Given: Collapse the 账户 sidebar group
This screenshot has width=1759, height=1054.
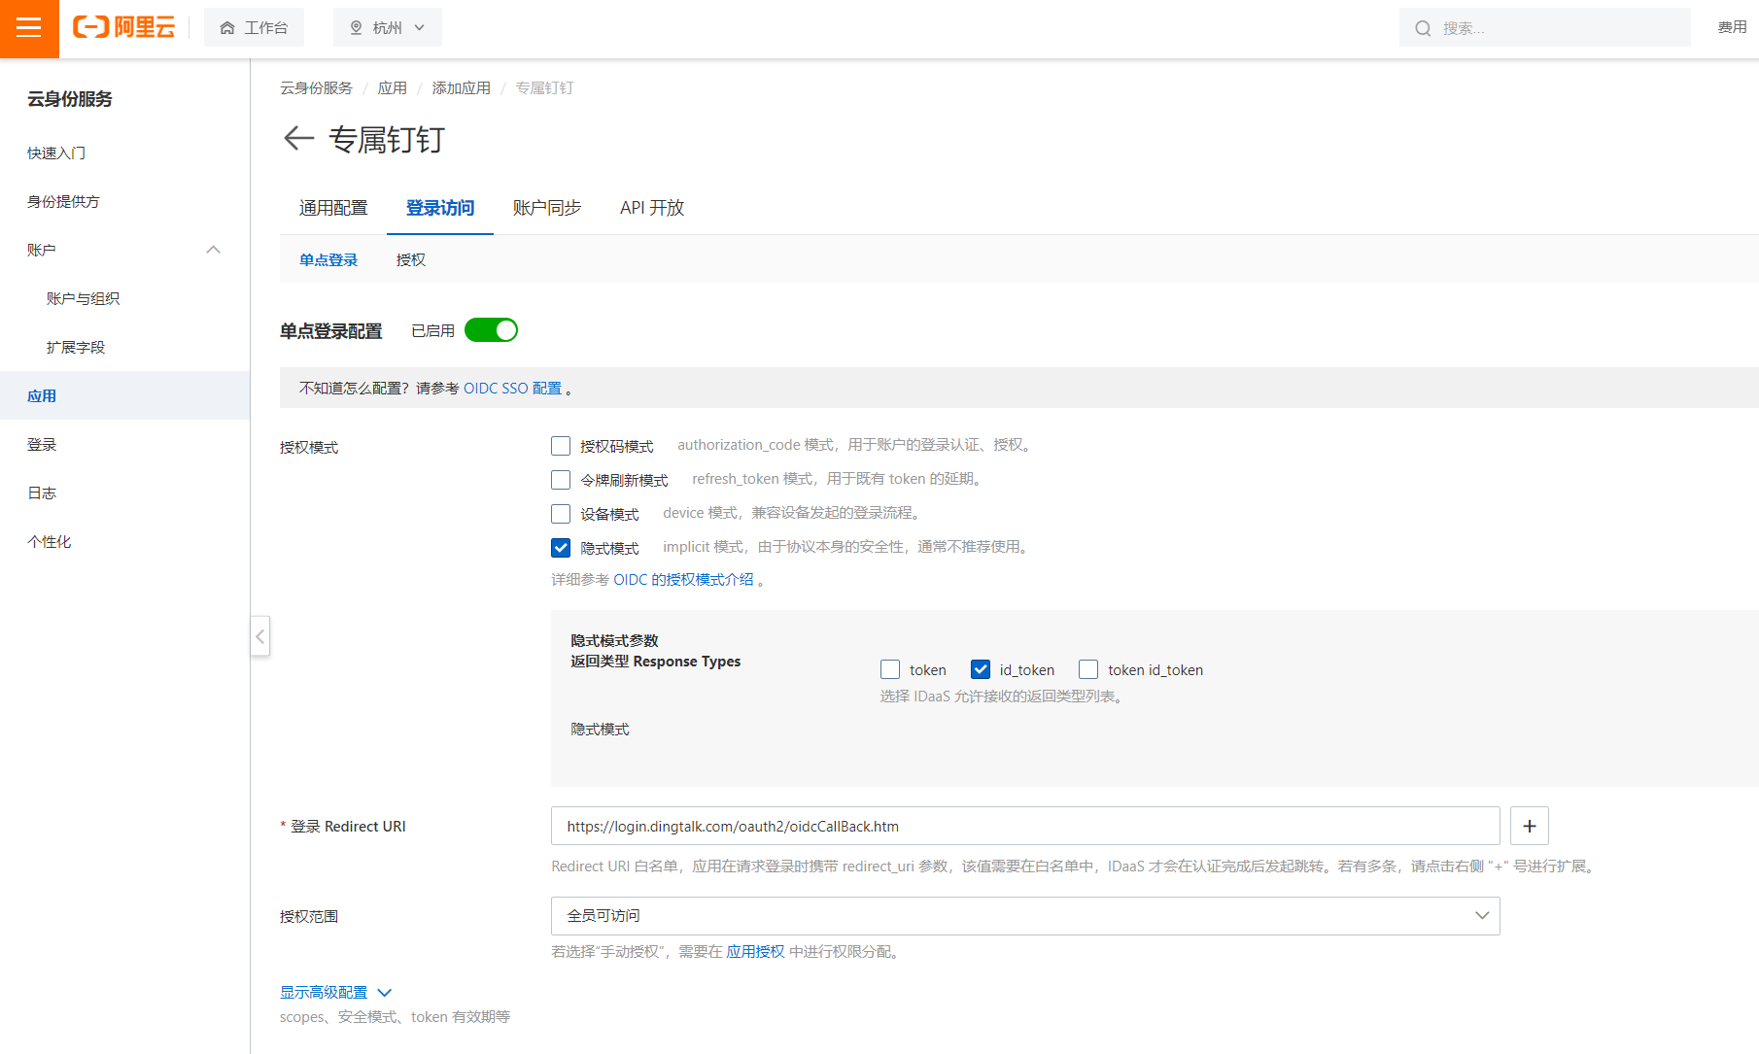Looking at the screenshot, I should [x=214, y=250].
